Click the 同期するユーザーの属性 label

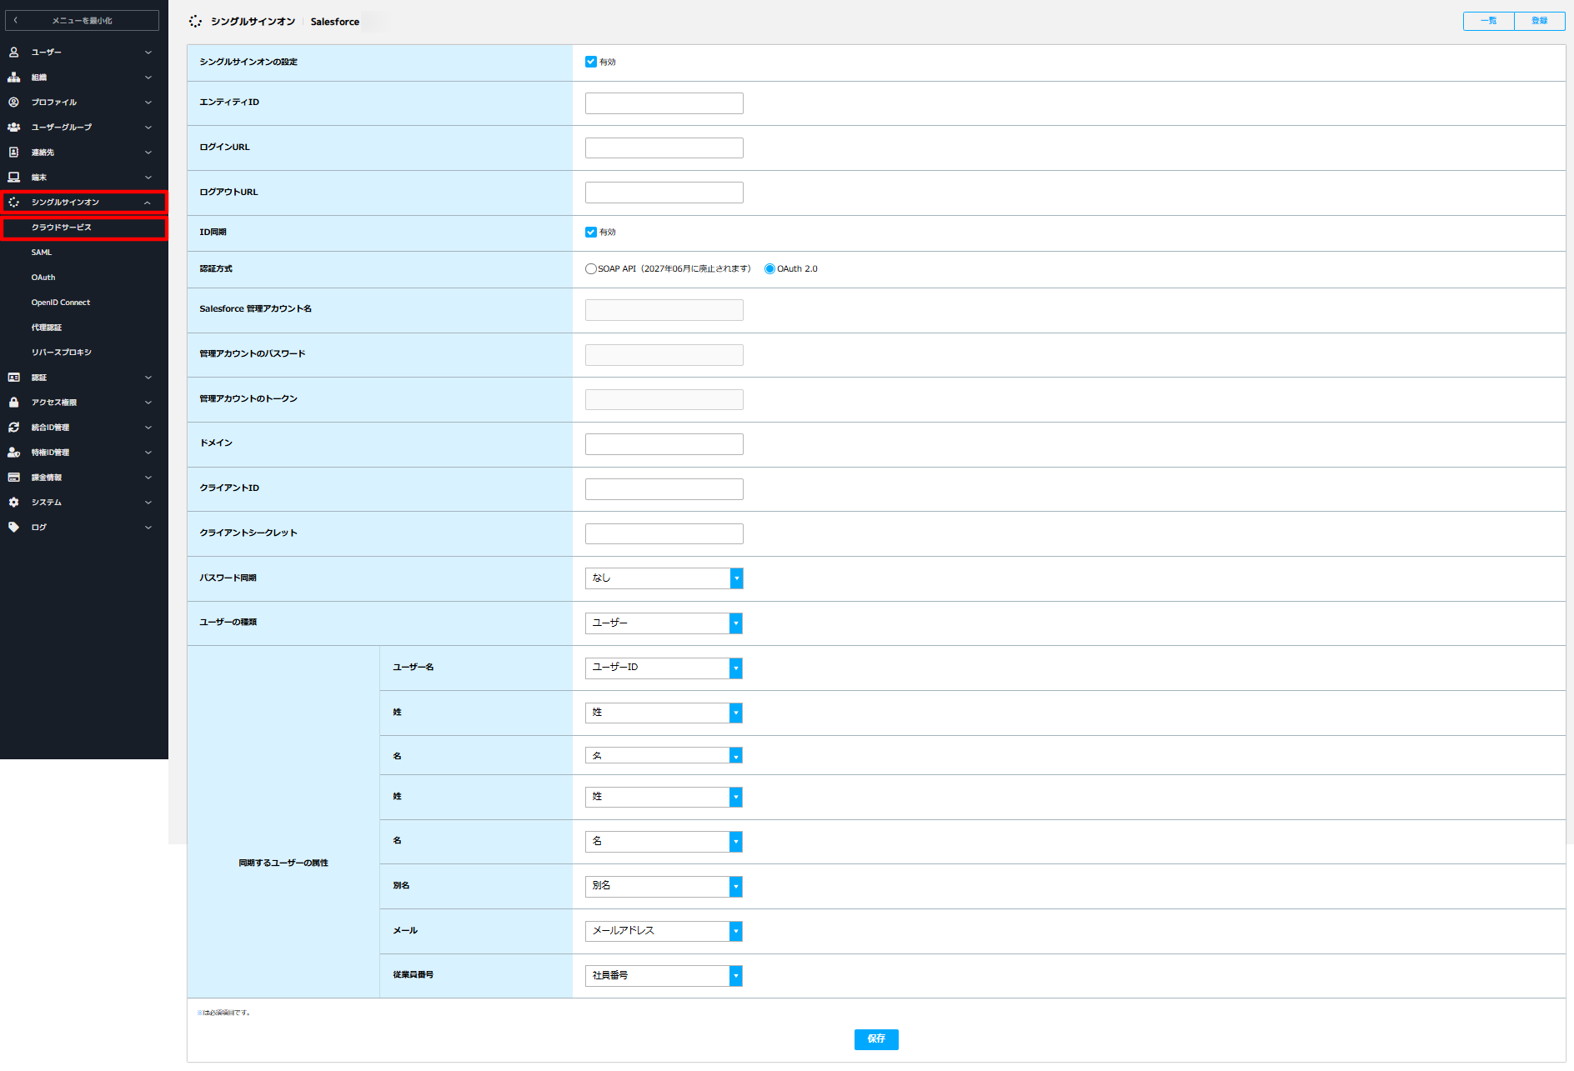pos(283,863)
